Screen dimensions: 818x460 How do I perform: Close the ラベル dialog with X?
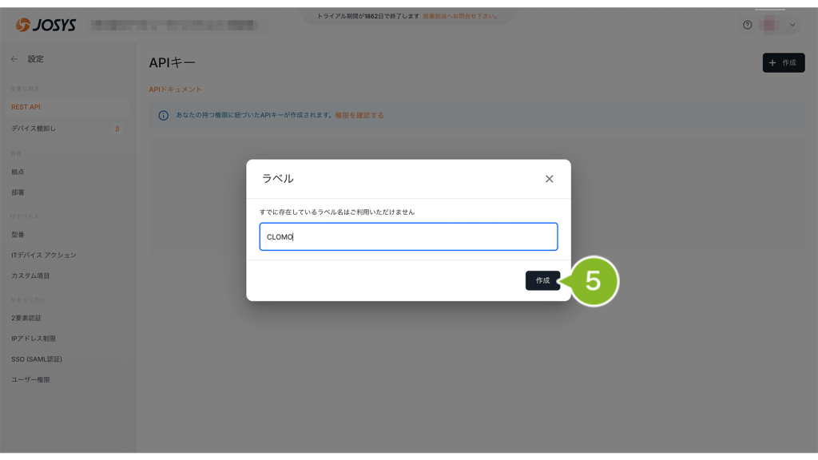pyautogui.click(x=549, y=179)
